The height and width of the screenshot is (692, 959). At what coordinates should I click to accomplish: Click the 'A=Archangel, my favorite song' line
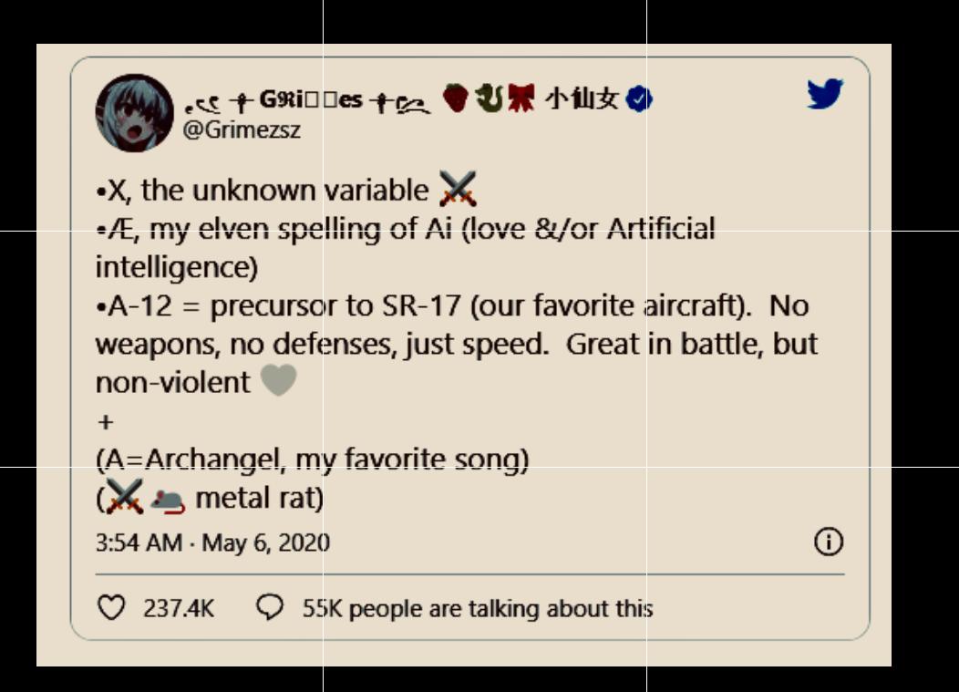coord(313,460)
